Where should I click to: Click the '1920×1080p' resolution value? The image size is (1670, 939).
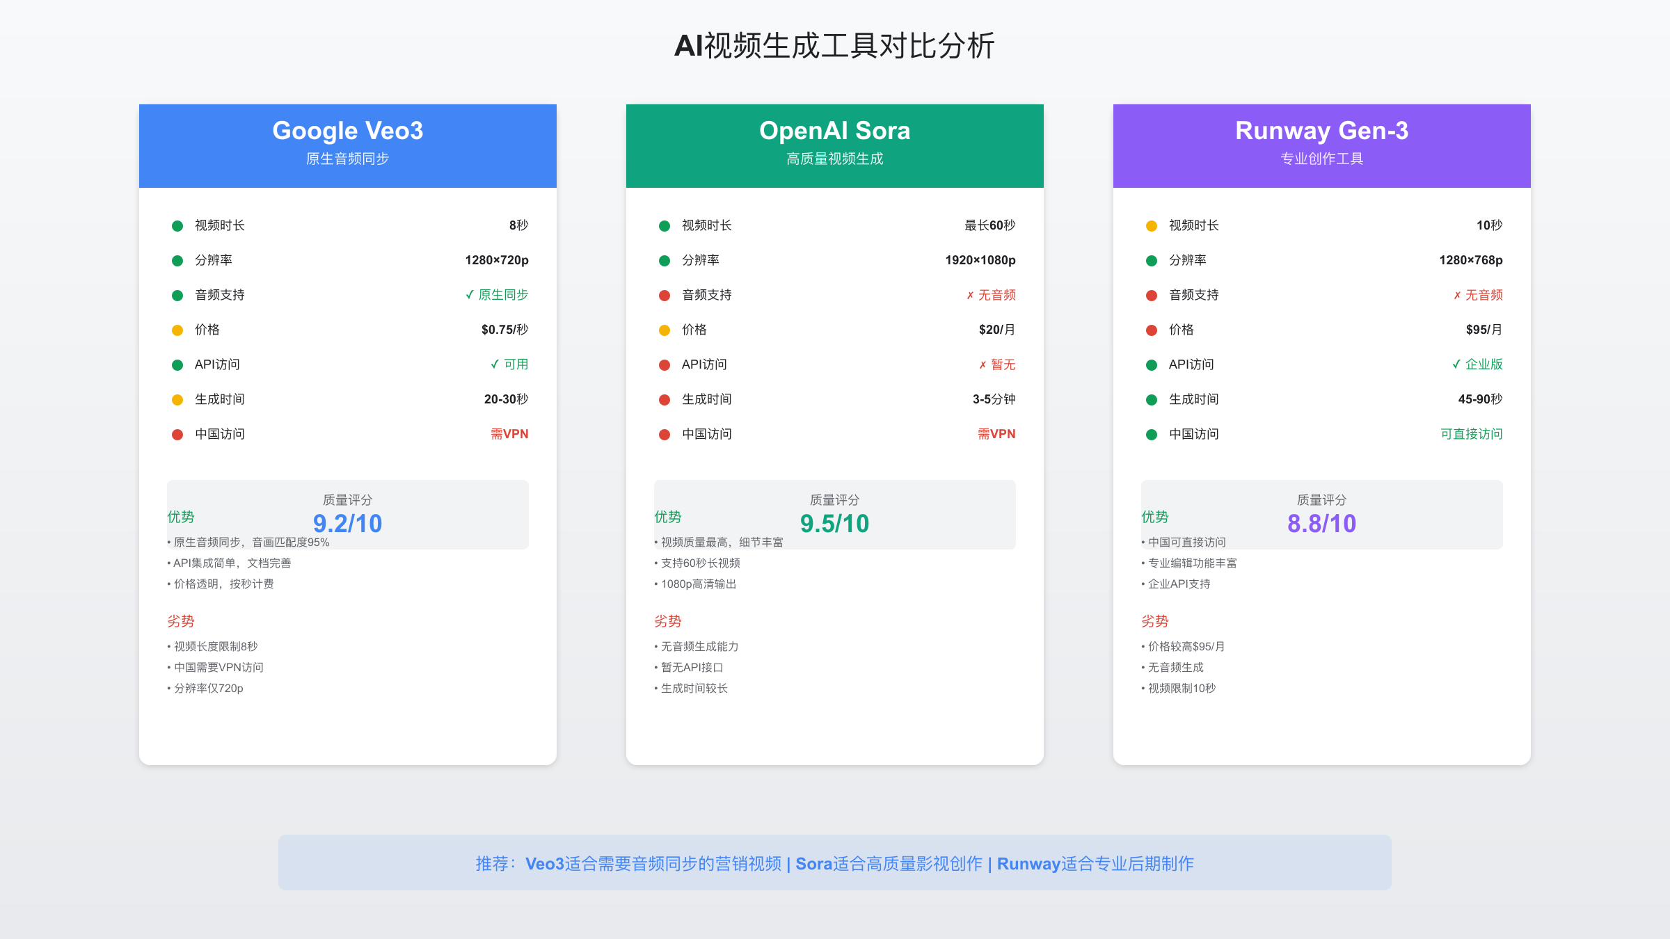coord(980,260)
